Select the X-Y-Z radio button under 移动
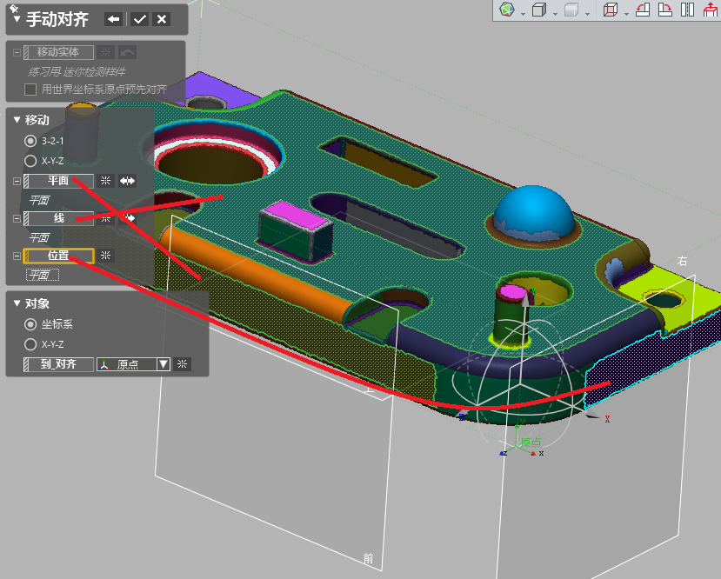 30,161
